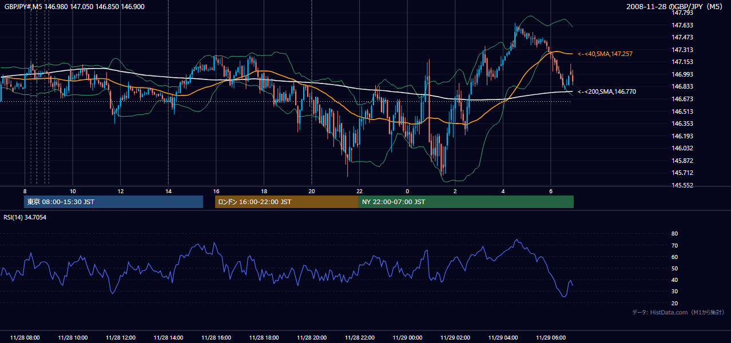This screenshot has height=343, width=731.
Task: Click hour tick 6 under the price chart
Action: (551, 191)
